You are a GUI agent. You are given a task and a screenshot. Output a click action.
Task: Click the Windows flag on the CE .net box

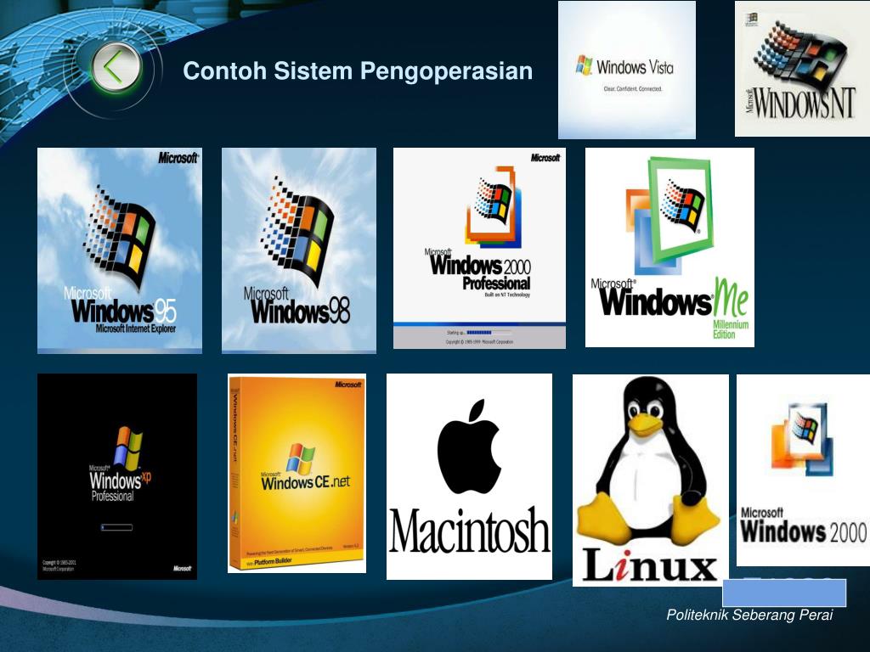click(301, 459)
